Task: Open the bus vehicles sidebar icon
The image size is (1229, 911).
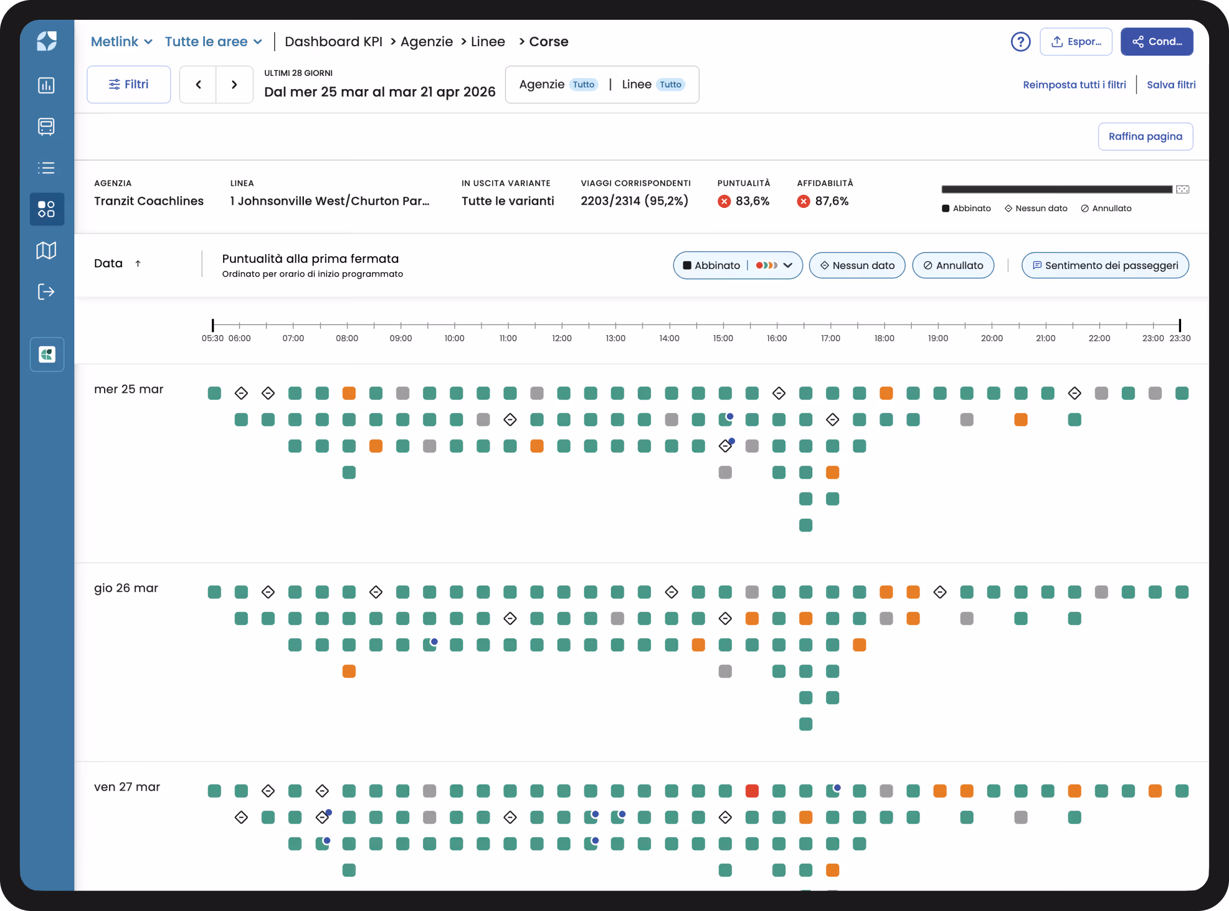Action: point(46,127)
